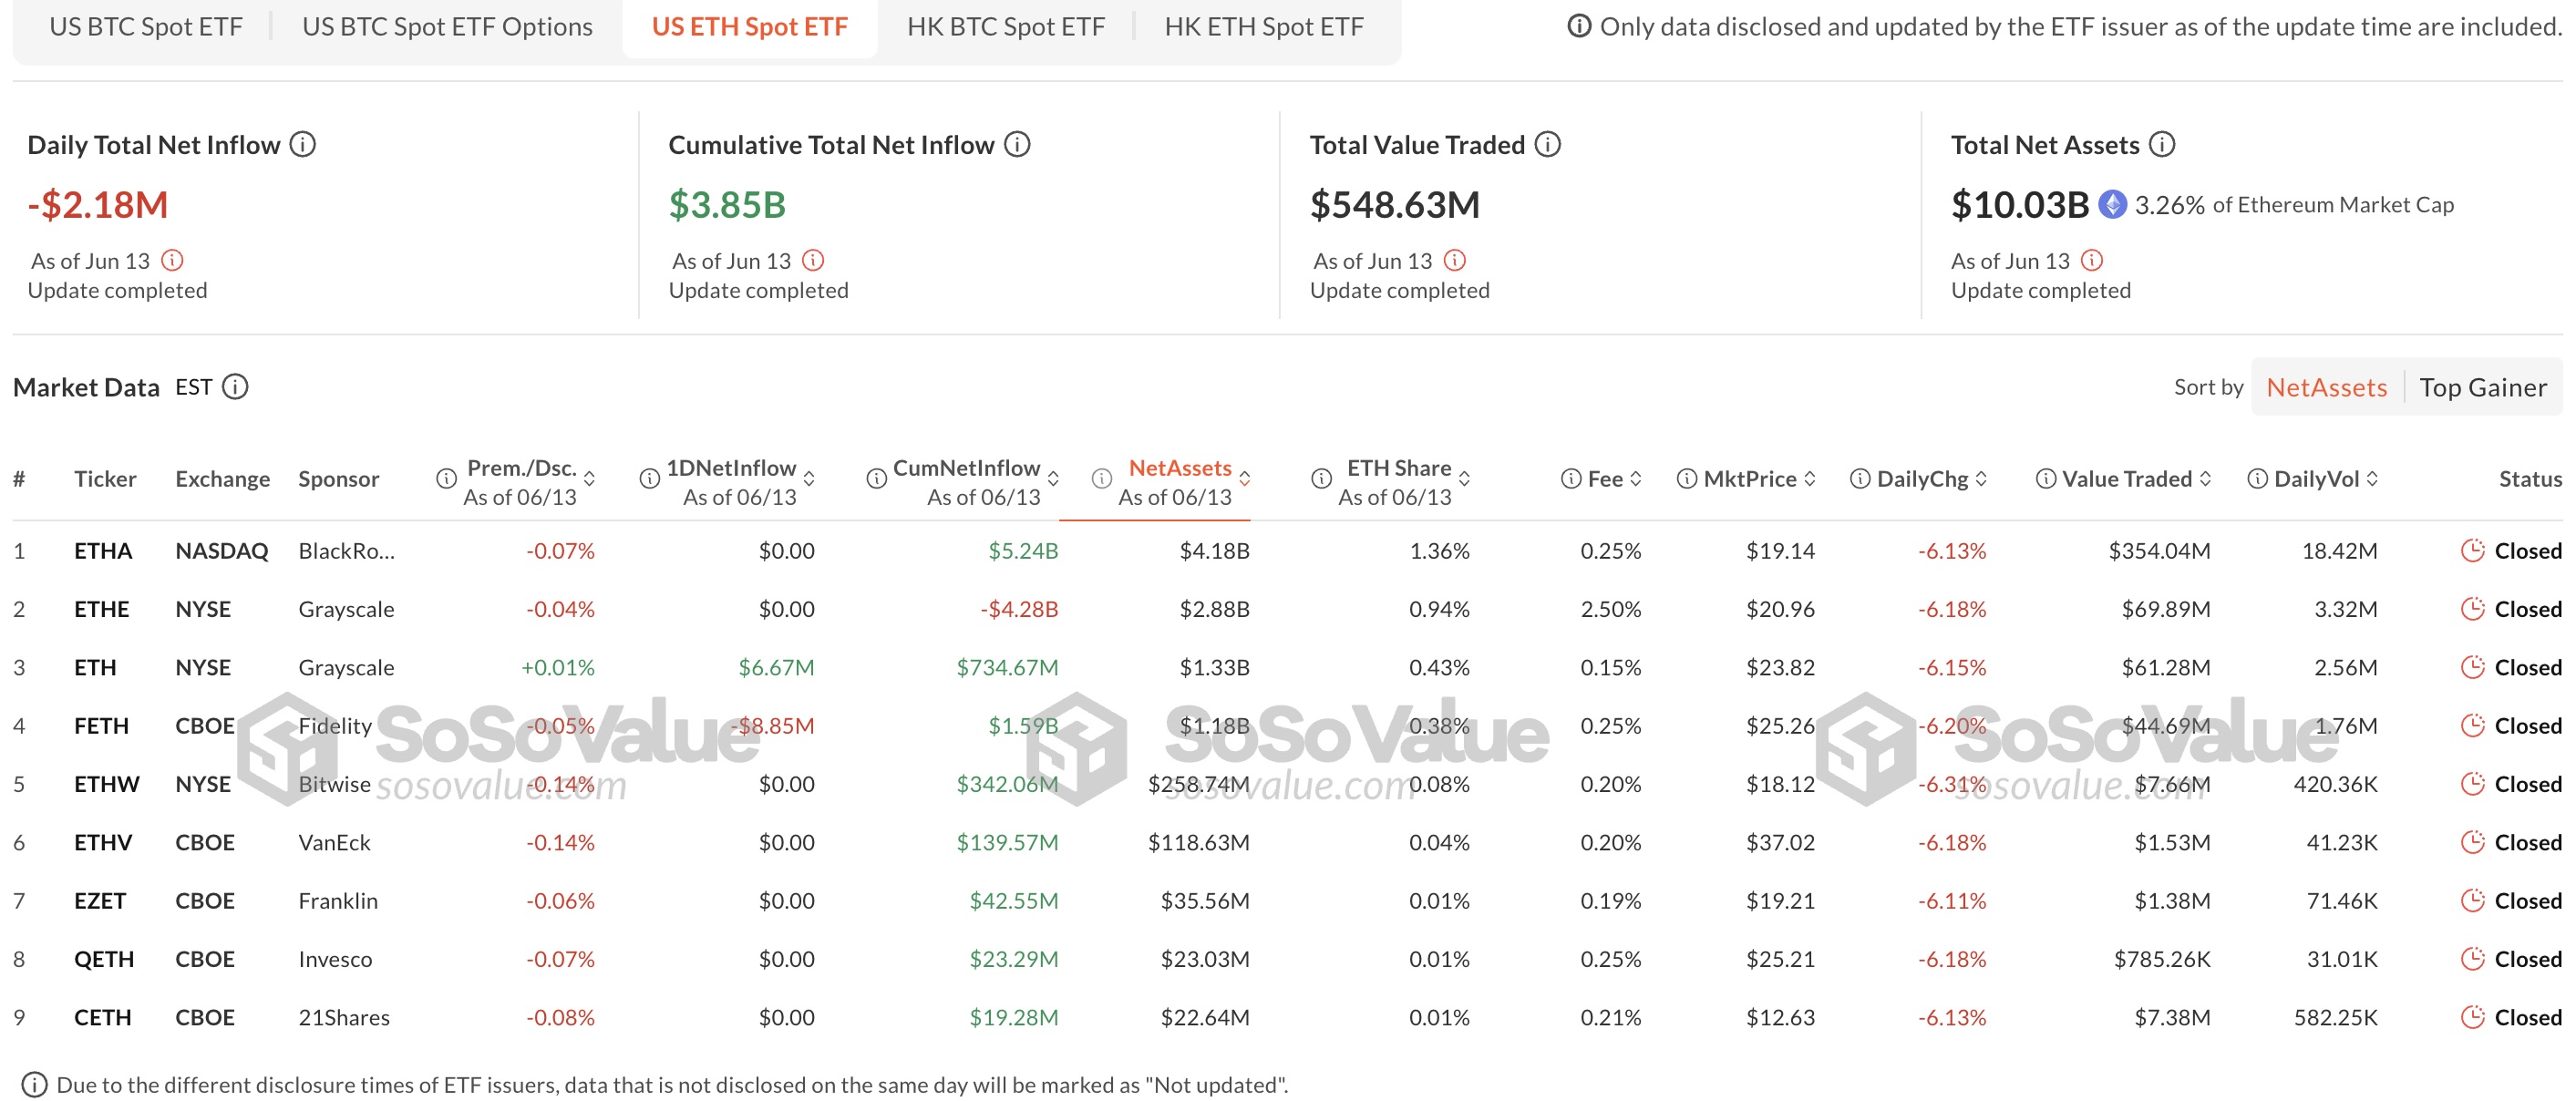Click the $548.63M total value traded
The width and height of the screenshot is (2576, 1101).
coord(1395,205)
